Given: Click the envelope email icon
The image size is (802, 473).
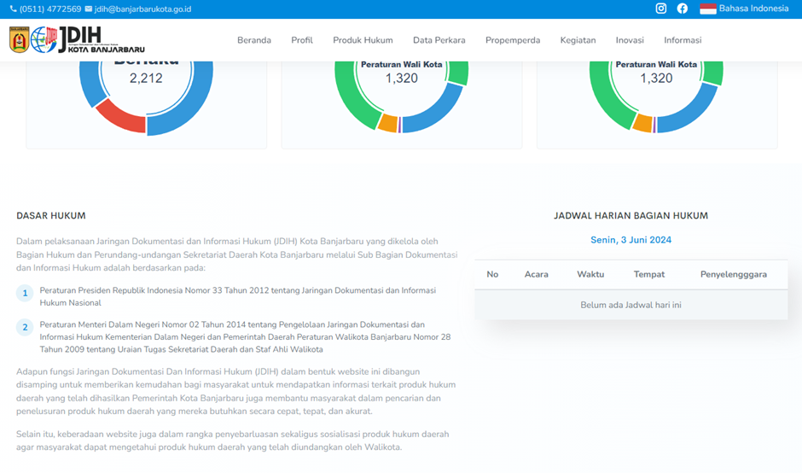Looking at the screenshot, I should coord(89,9).
